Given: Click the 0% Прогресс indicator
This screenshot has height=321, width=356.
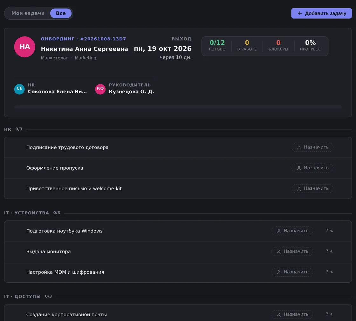Looking at the screenshot, I should (310, 46).
